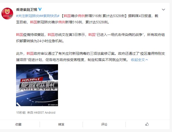The image size is (172, 132).
Task: Open the #关注新冠肺炎# hashtag topic
Action: pos(28,16)
